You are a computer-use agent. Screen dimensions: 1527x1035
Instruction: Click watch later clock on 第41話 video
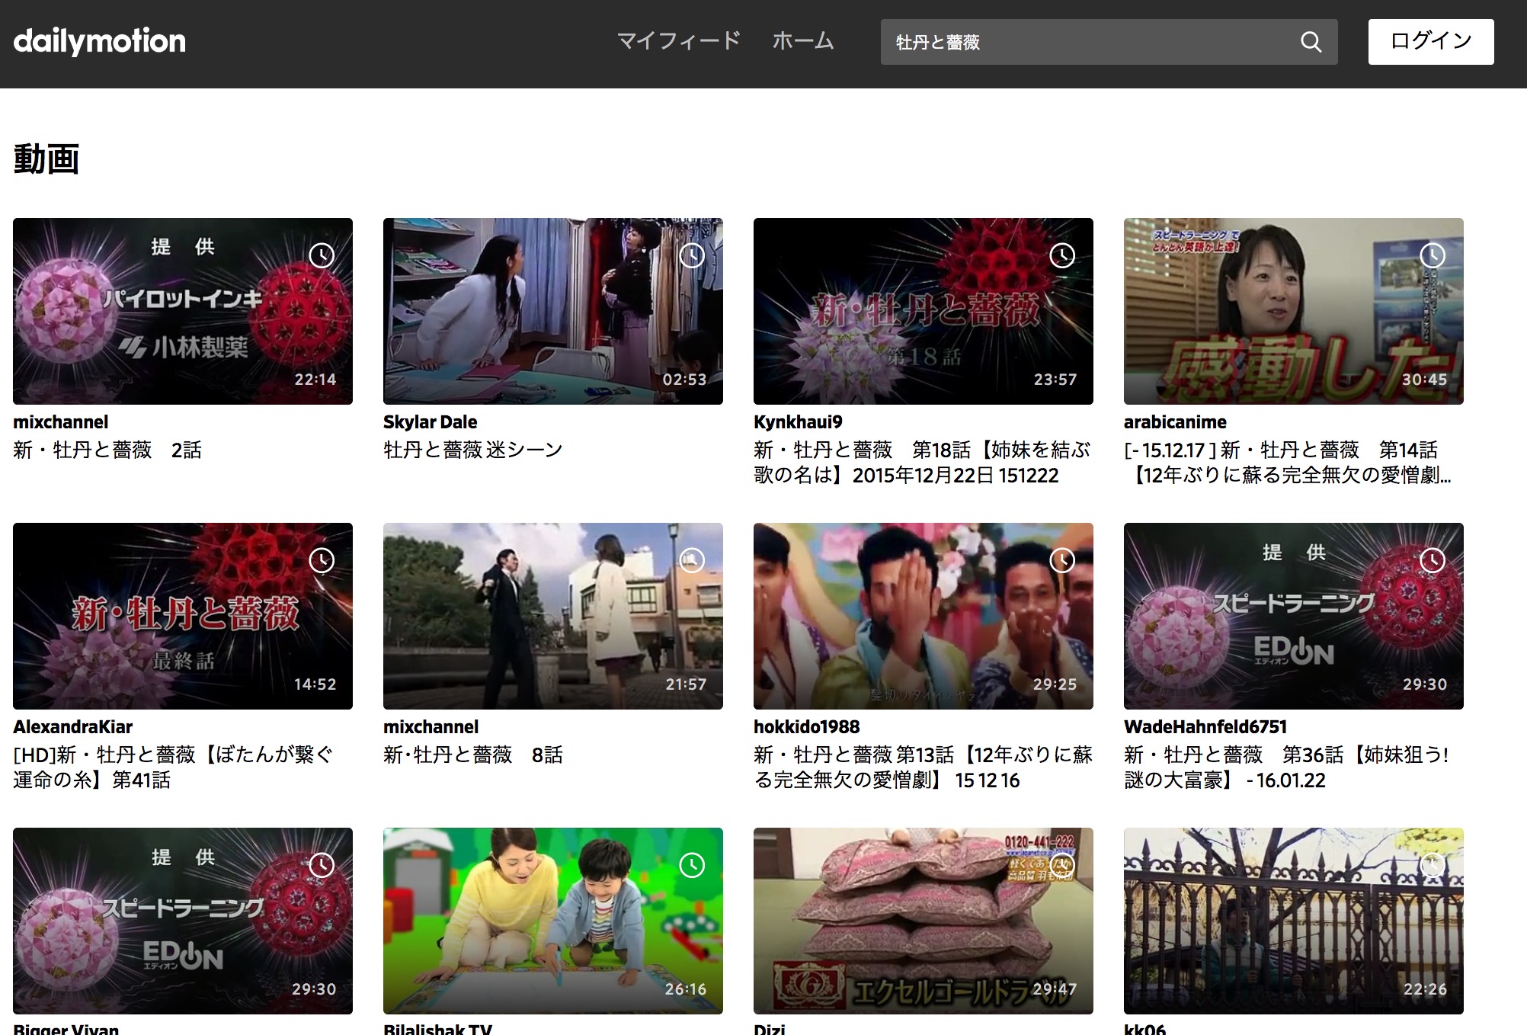pos(322,560)
